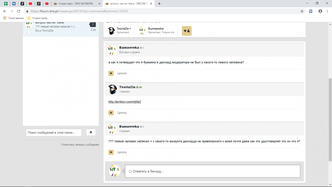Viewport: 332px width, 187px height.
Task: Open the 'Новая папка' bookmarks folder
Action: pyautogui.click(x=38, y=18)
